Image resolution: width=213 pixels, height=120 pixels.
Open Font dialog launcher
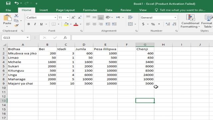click(x=81, y=31)
